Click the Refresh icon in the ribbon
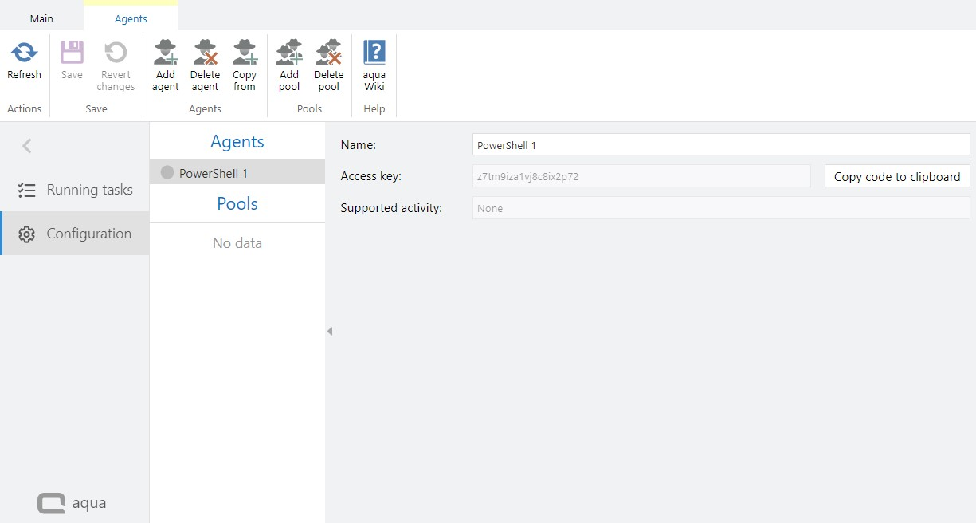Viewport: 976px width, 523px height. point(24,53)
